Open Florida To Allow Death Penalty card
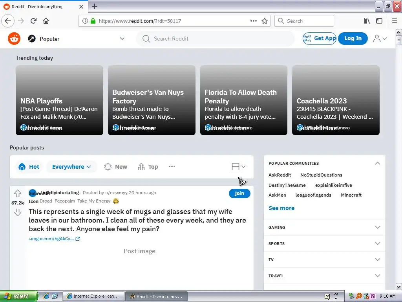The image size is (402, 302). tap(244, 100)
